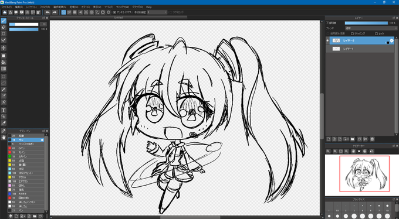Click the new layer icon in Layer panel
This screenshot has height=219, width=399.
coord(329,139)
